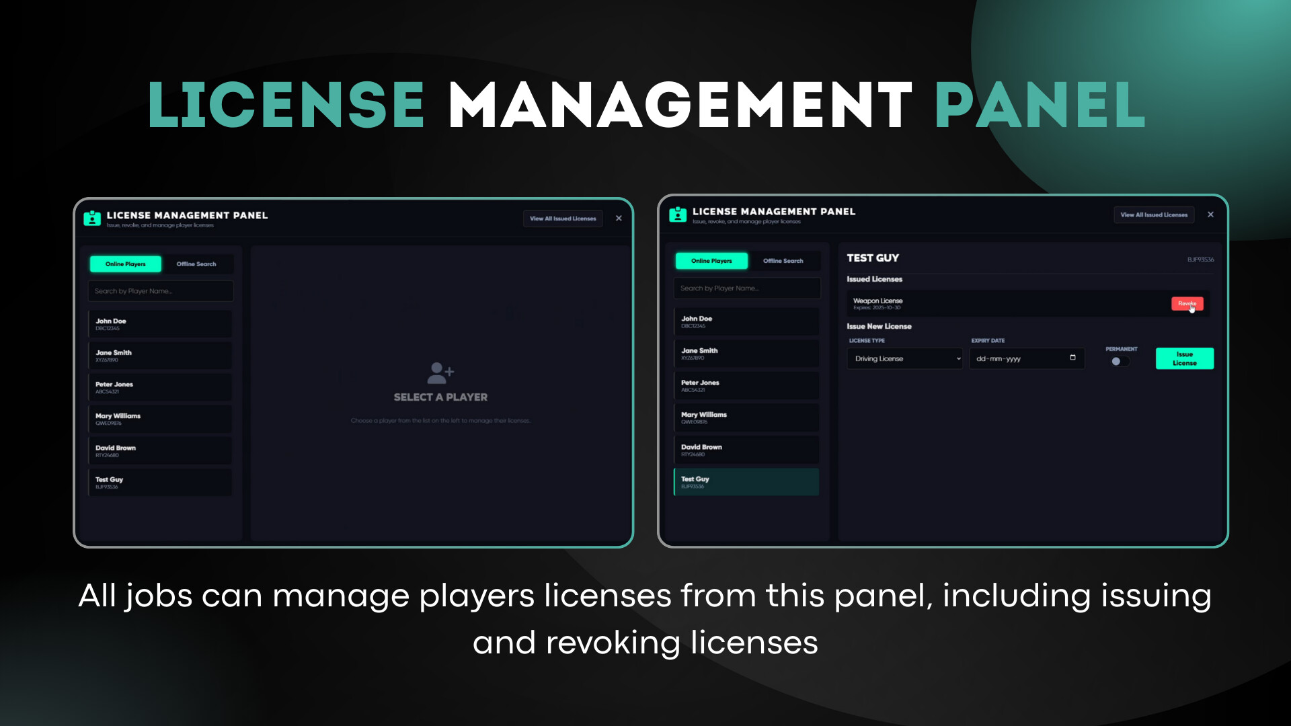This screenshot has height=726, width=1291.
Task: Toggle the Permanent license switch
Action: click(x=1120, y=362)
